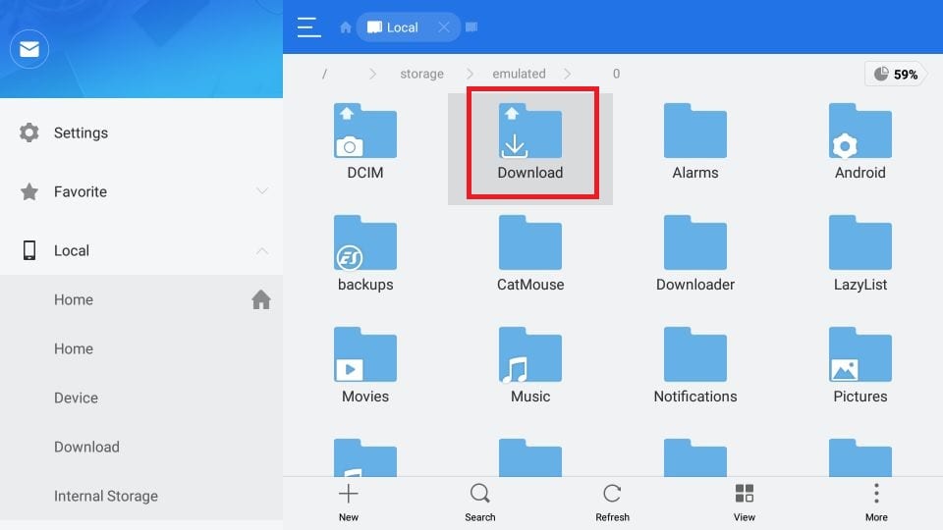943x530 pixels.
Task: Click the root slash in breadcrumb
Action: point(324,74)
